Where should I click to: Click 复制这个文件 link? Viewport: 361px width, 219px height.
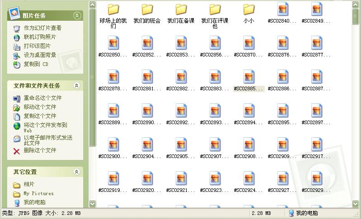(40, 116)
